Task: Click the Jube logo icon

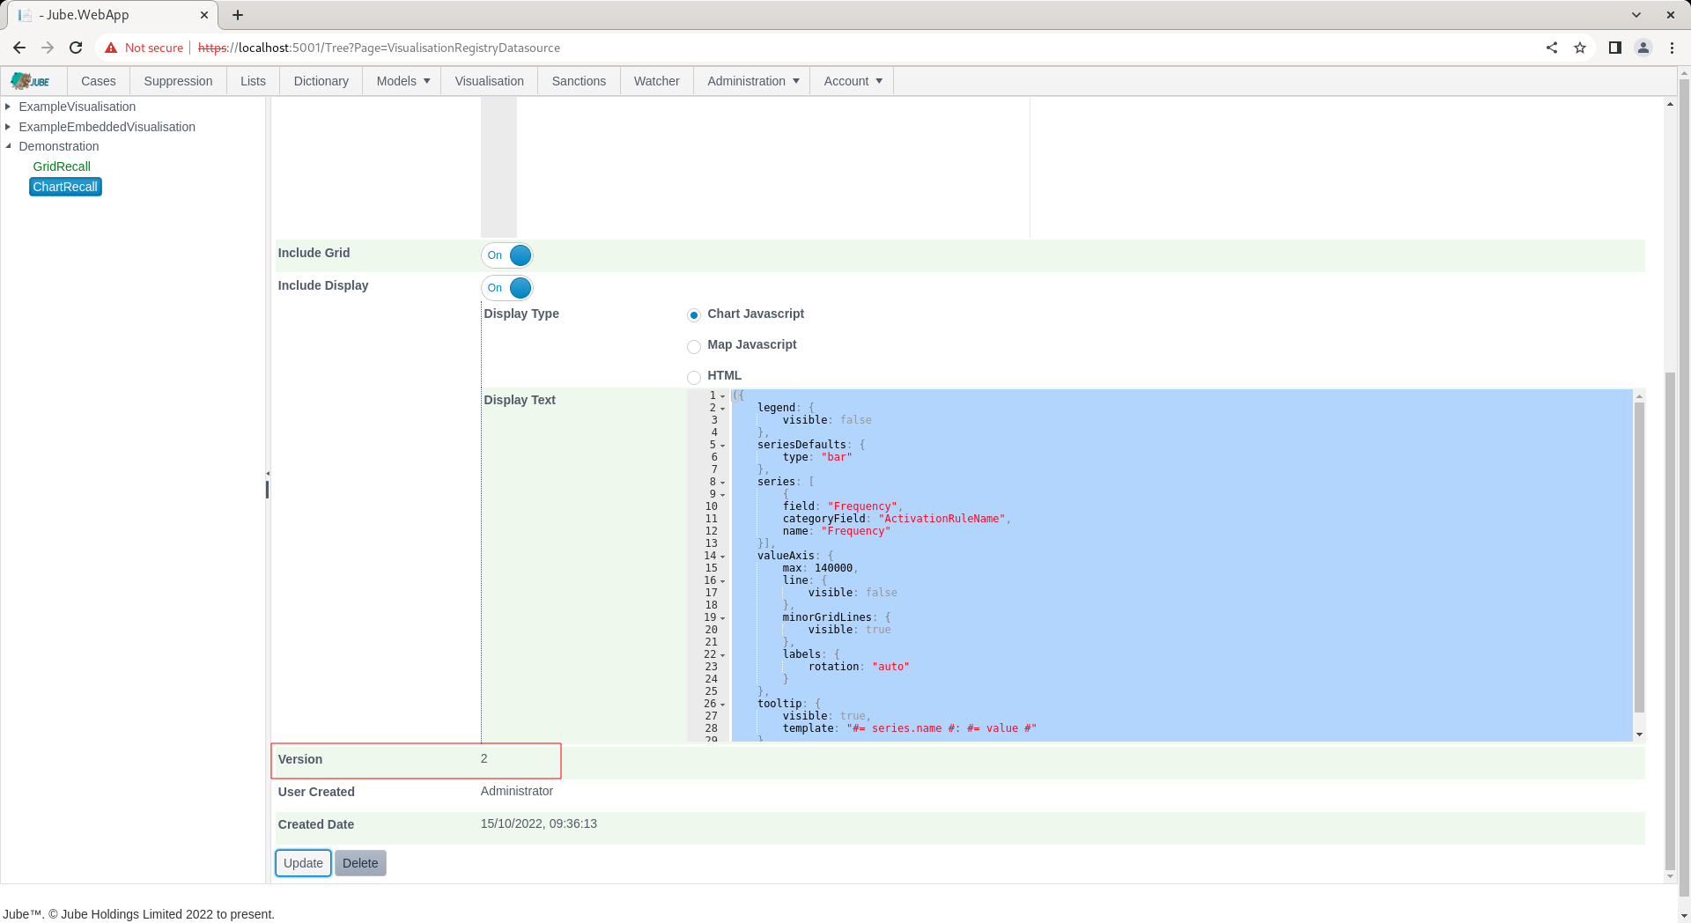Action: coord(31,81)
